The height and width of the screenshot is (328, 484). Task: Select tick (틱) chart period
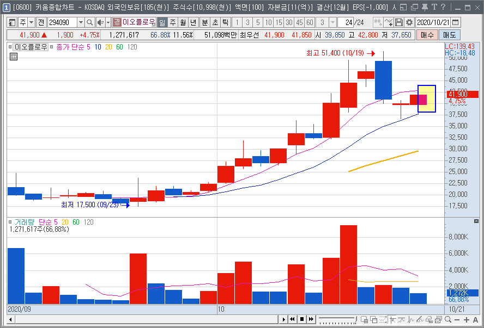pyautogui.click(x=225, y=22)
